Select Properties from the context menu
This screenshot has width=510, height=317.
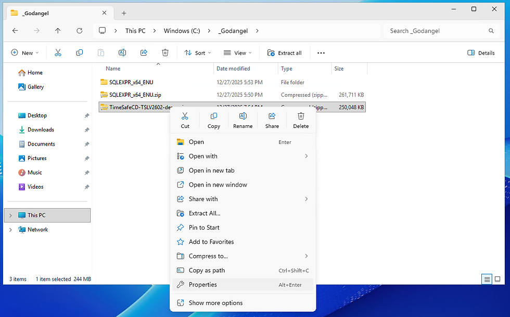click(243, 285)
